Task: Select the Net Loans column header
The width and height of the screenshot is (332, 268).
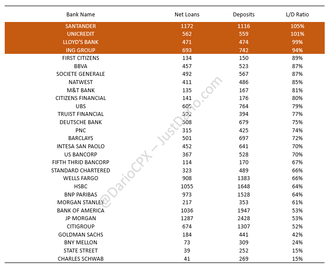Action: click(x=187, y=15)
